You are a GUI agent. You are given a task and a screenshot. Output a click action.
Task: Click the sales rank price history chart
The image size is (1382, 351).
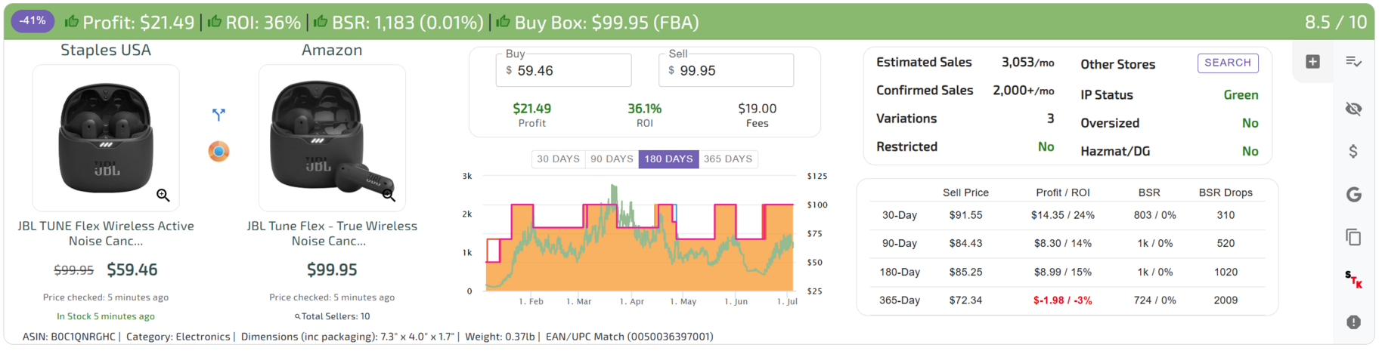(639, 234)
